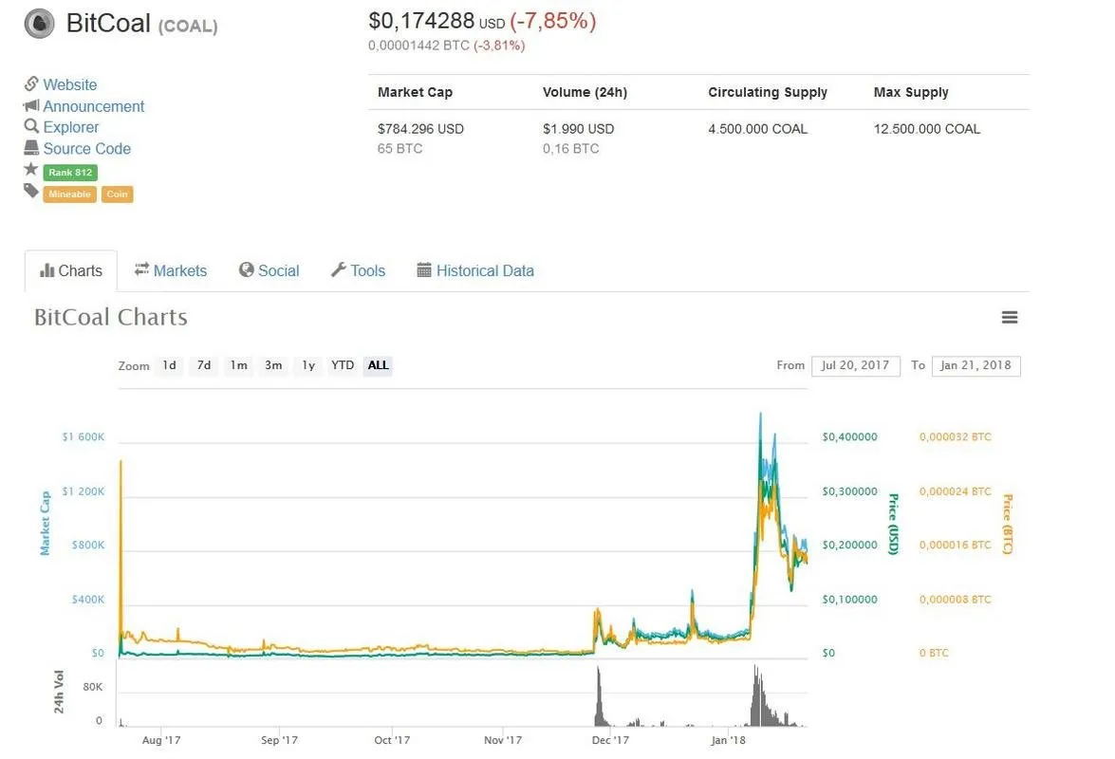The height and width of the screenshot is (759, 1115).
Task: Click the laptop icon beside Source Code
Action: click(x=31, y=148)
